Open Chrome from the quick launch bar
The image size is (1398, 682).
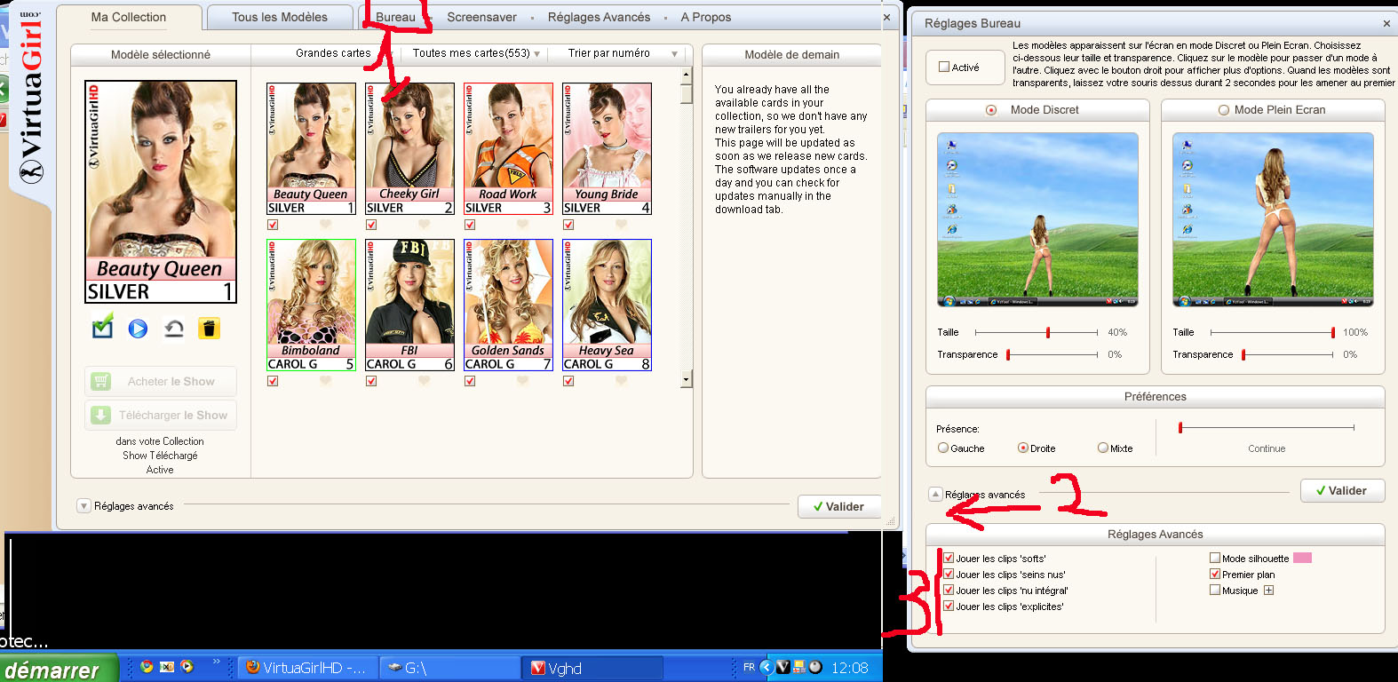coord(147,667)
